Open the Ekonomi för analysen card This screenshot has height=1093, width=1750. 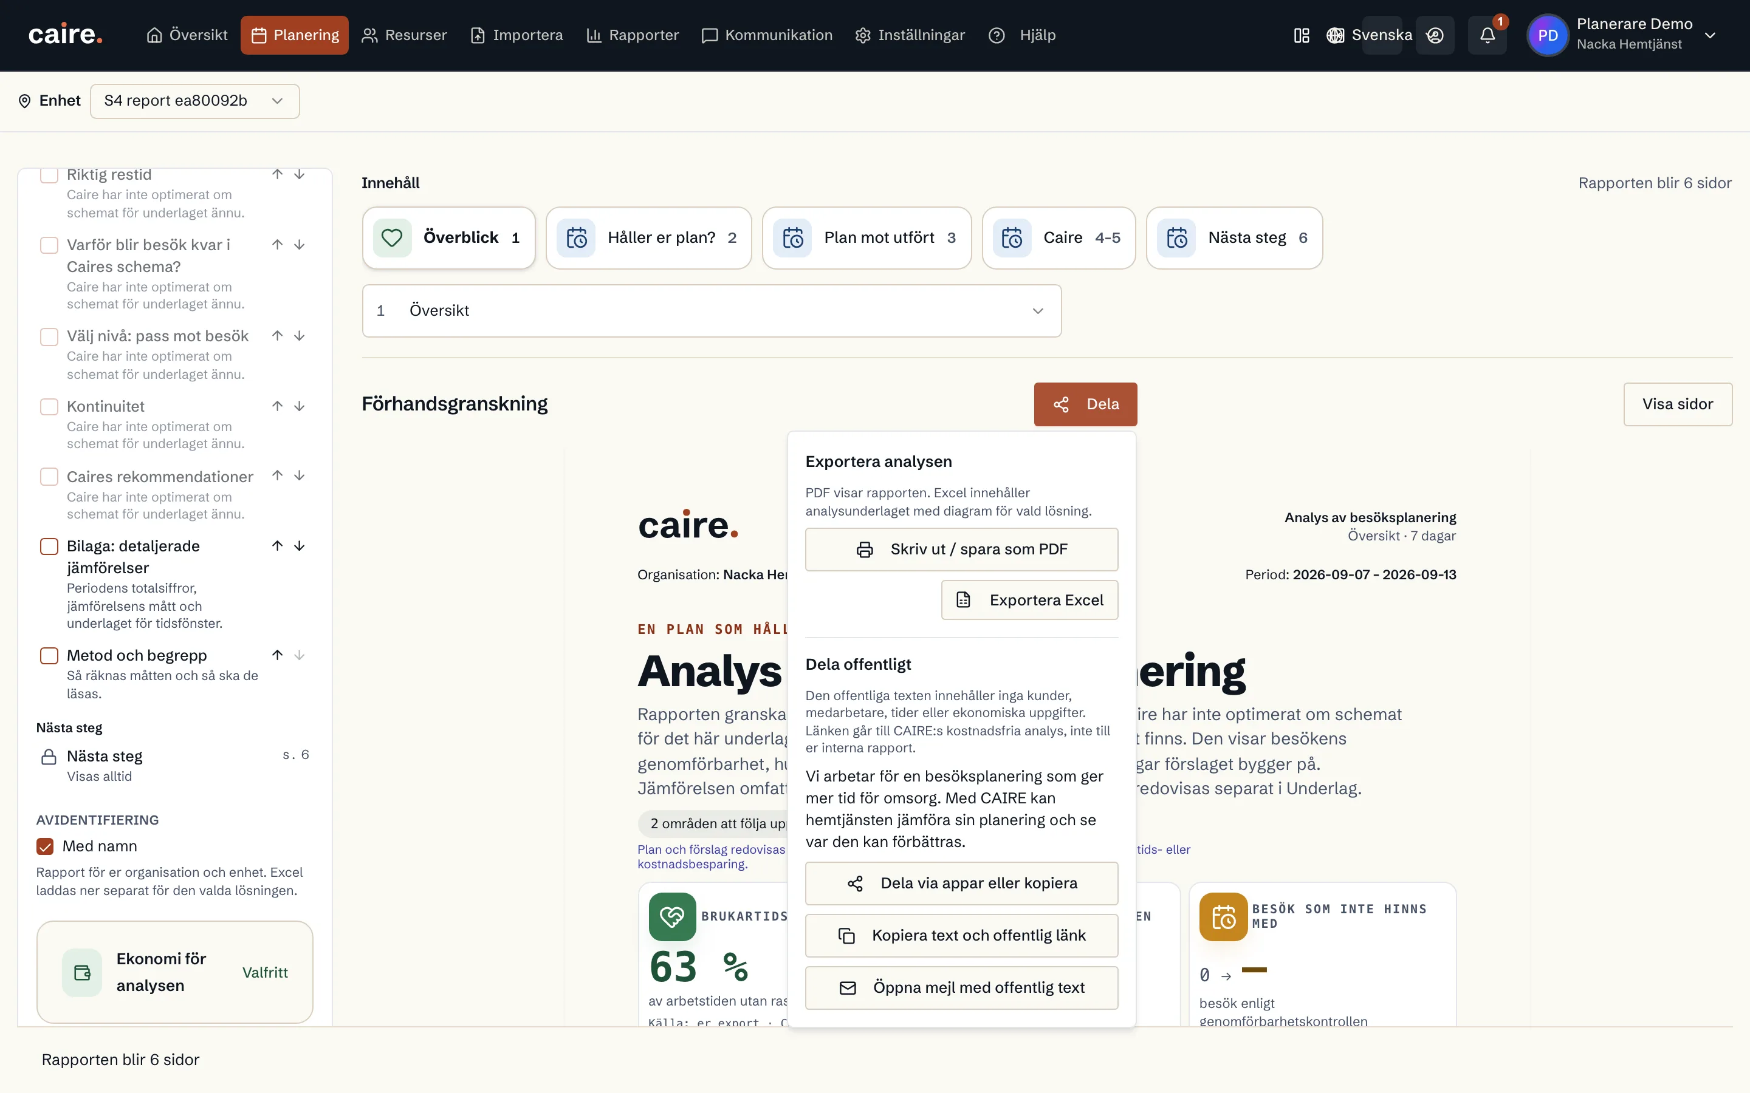point(174,972)
